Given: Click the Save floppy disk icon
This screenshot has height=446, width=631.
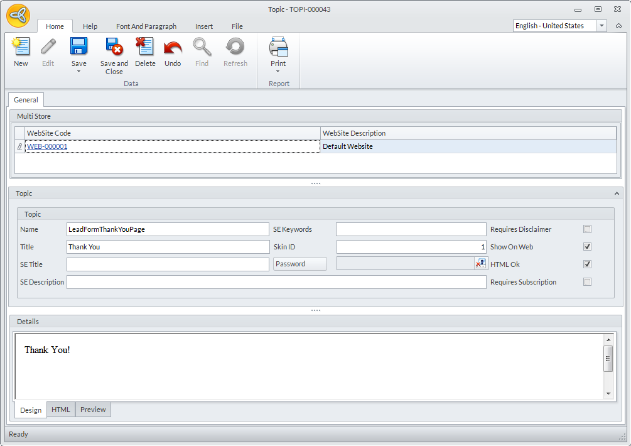Looking at the screenshot, I should tap(79, 47).
